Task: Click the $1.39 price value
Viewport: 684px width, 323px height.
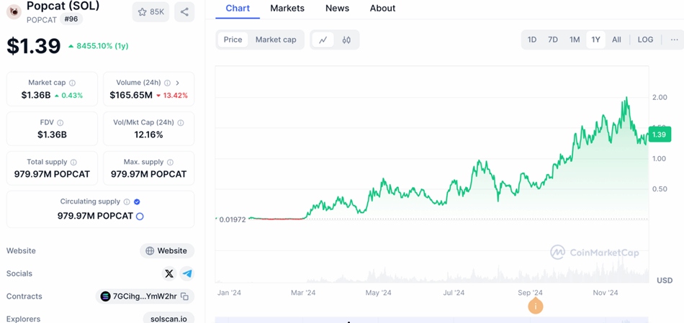Action: [x=34, y=46]
